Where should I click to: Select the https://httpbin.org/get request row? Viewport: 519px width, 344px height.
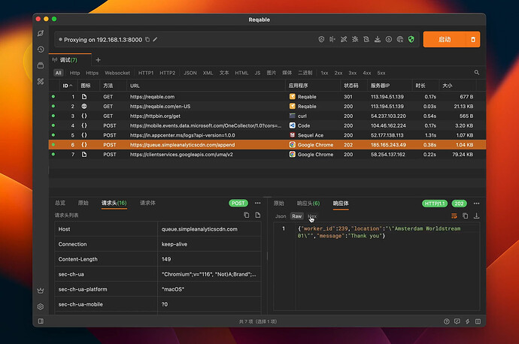click(x=267, y=116)
